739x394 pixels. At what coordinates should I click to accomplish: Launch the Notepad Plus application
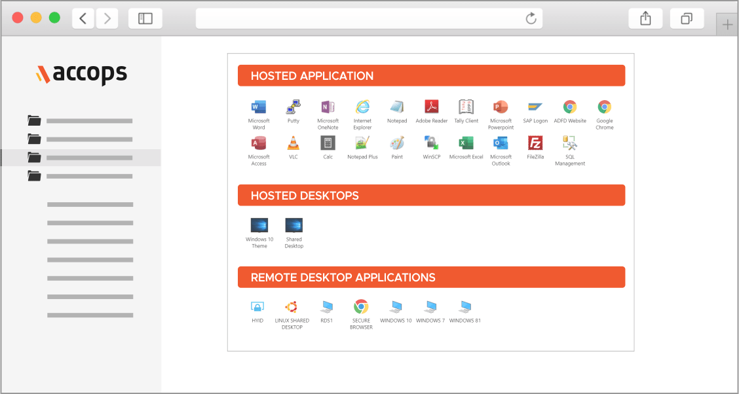pyautogui.click(x=362, y=143)
